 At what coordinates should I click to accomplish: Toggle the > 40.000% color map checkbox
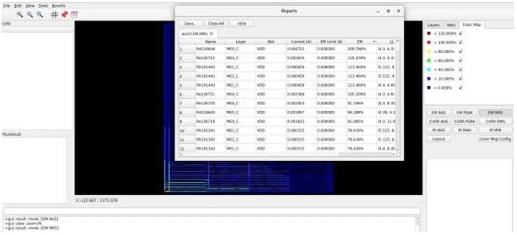click(461, 70)
